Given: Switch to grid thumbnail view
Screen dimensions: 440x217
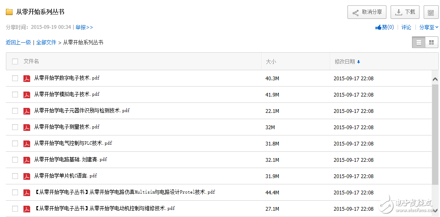Looking at the screenshot, I should pos(431,43).
